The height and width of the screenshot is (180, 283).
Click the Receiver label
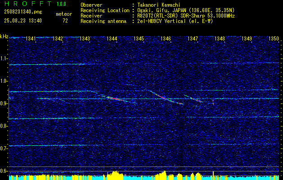pyautogui.click(x=91, y=16)
